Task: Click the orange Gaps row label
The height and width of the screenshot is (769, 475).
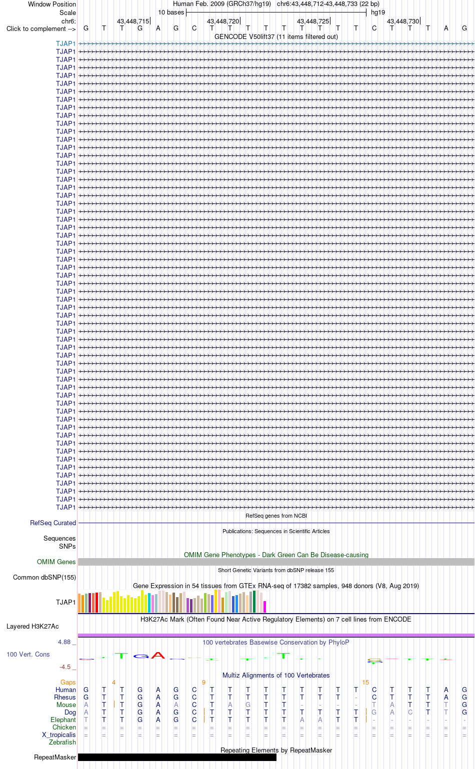Action: click(68, 683)
